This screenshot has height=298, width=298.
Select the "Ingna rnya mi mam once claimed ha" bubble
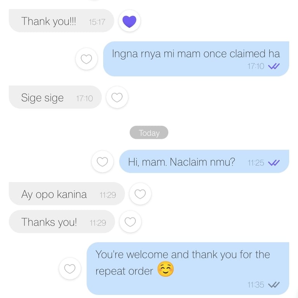[x=196, y=59]
